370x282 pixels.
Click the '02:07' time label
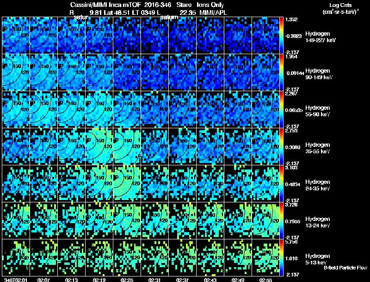pos(43,280)
